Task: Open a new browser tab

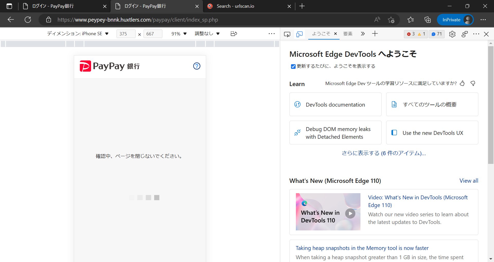Action: [x=302, y=6]
